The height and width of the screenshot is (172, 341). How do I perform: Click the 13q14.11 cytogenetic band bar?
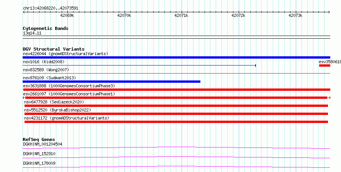(x=176, y=37)
